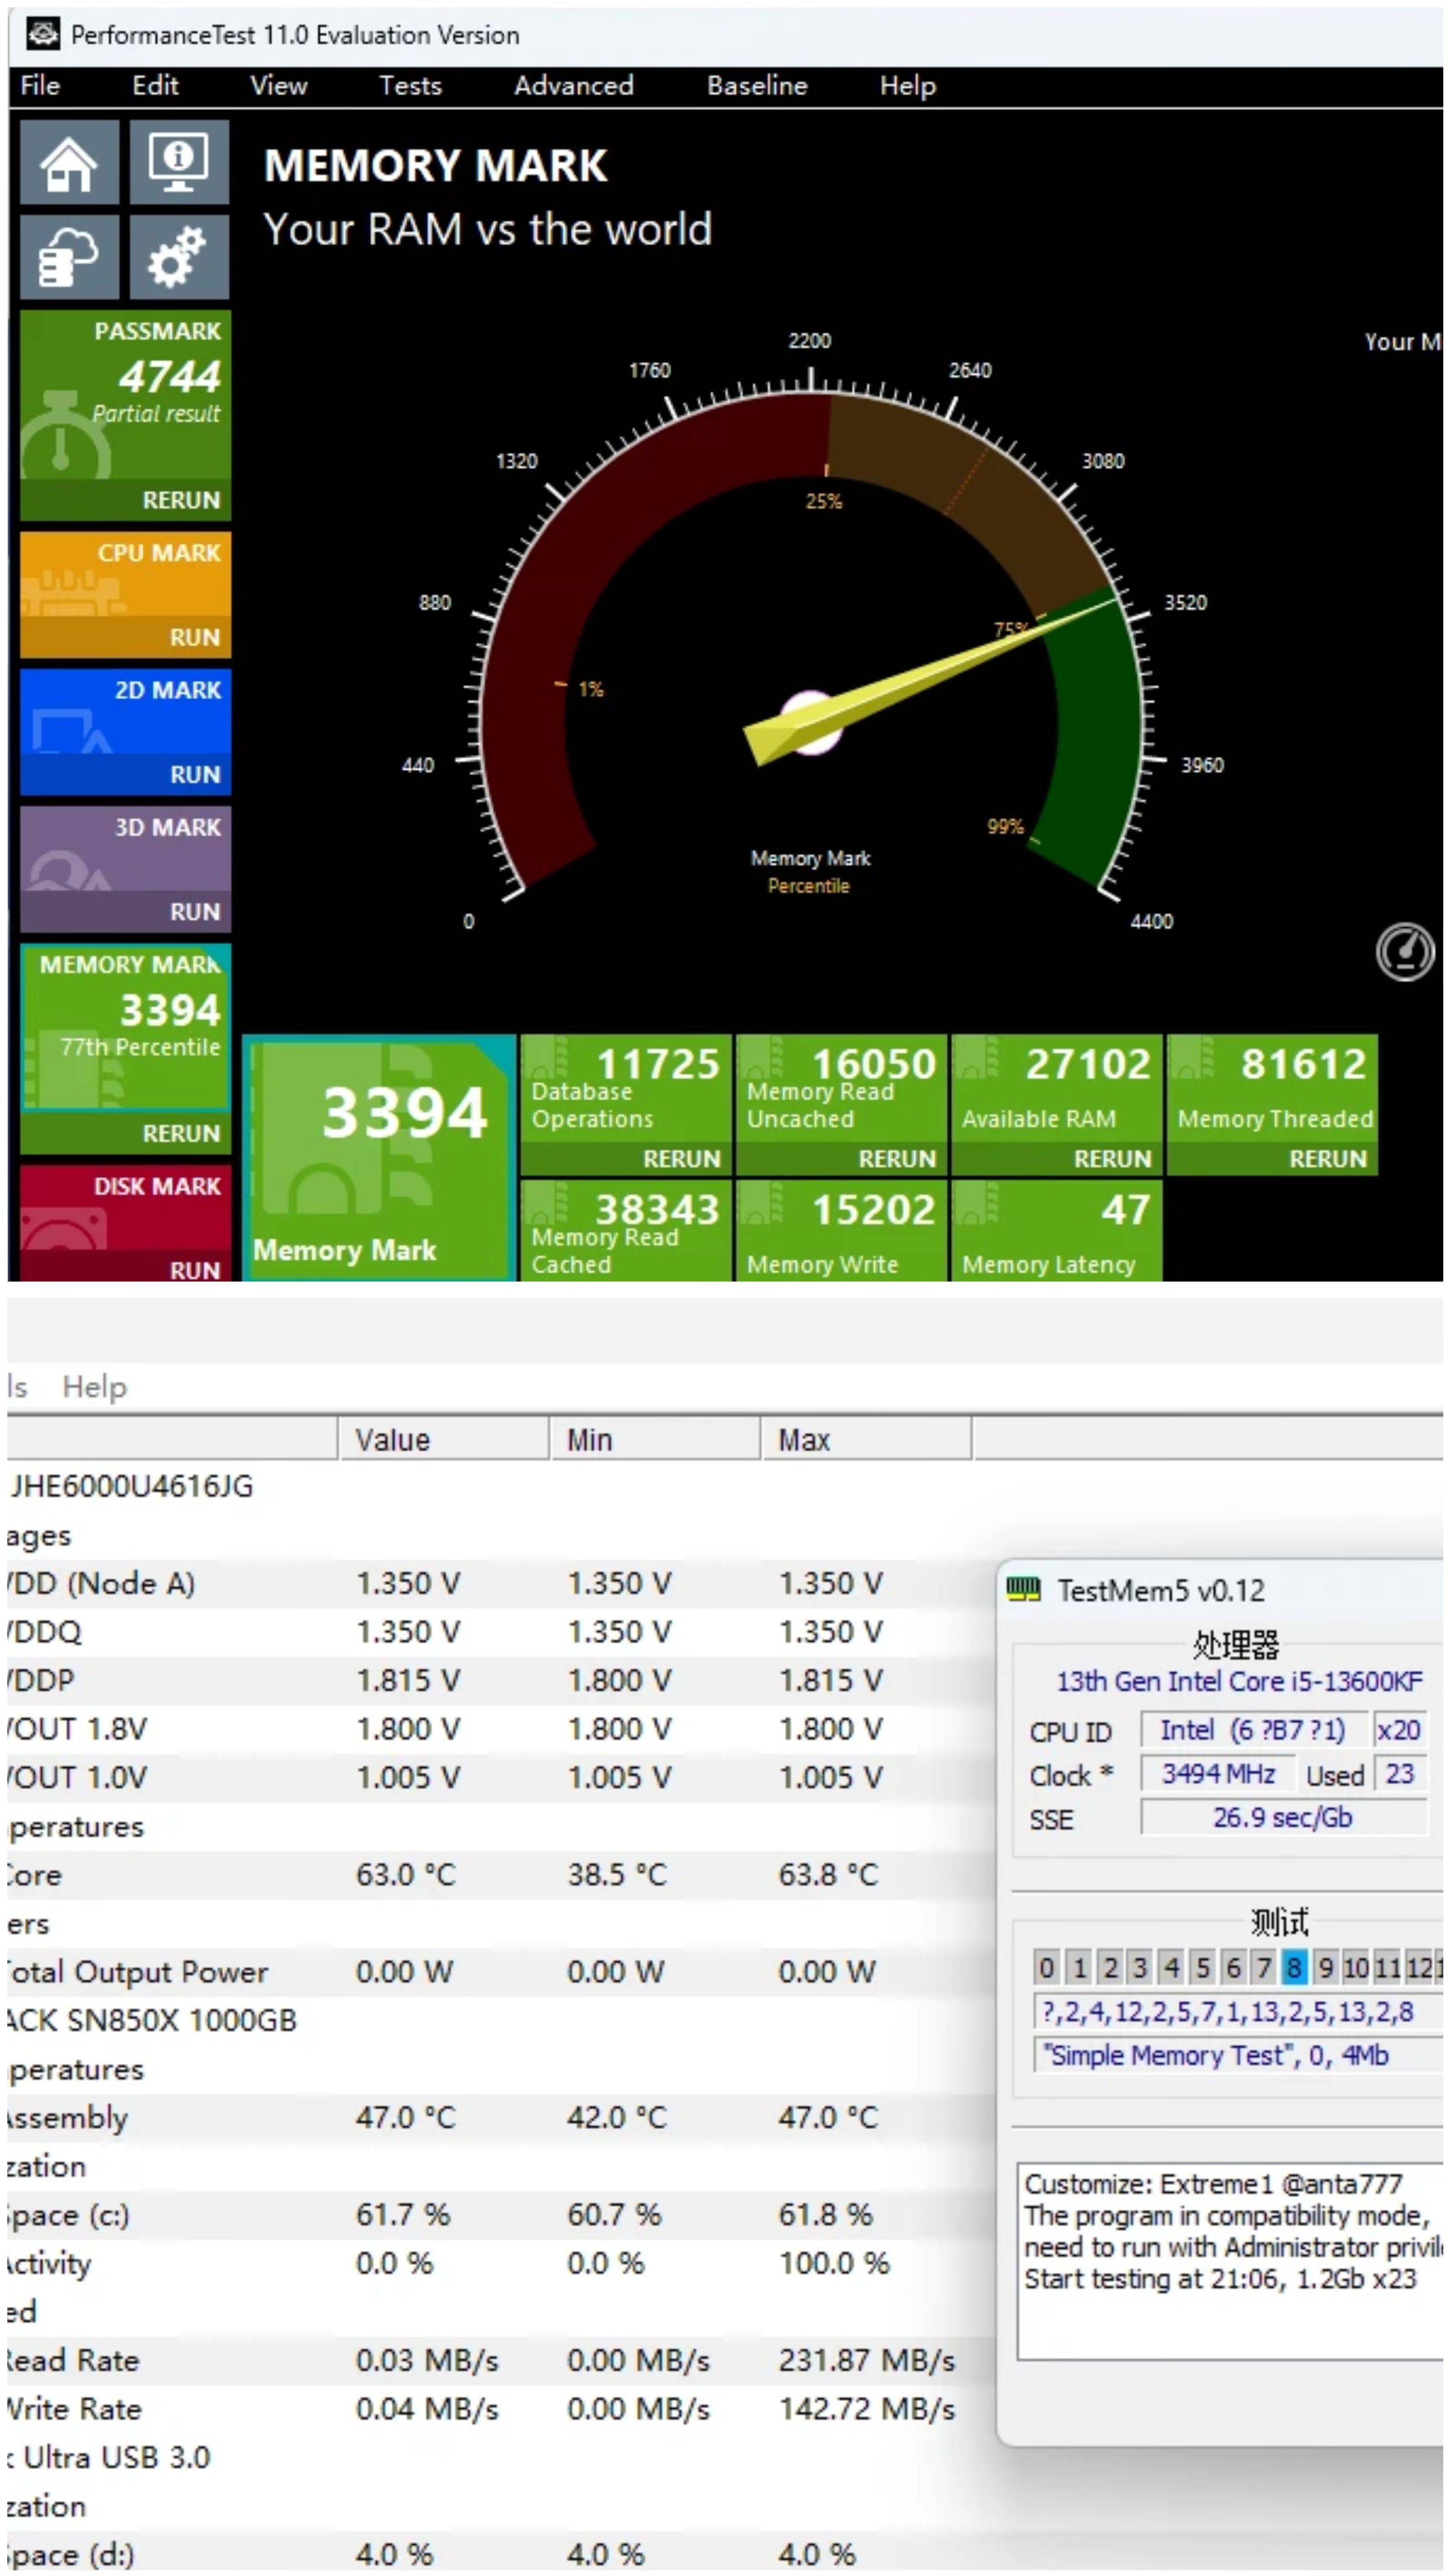Rerun the Available RAM test
Viewport: 1449px width, 2576px height.
1113,1158
